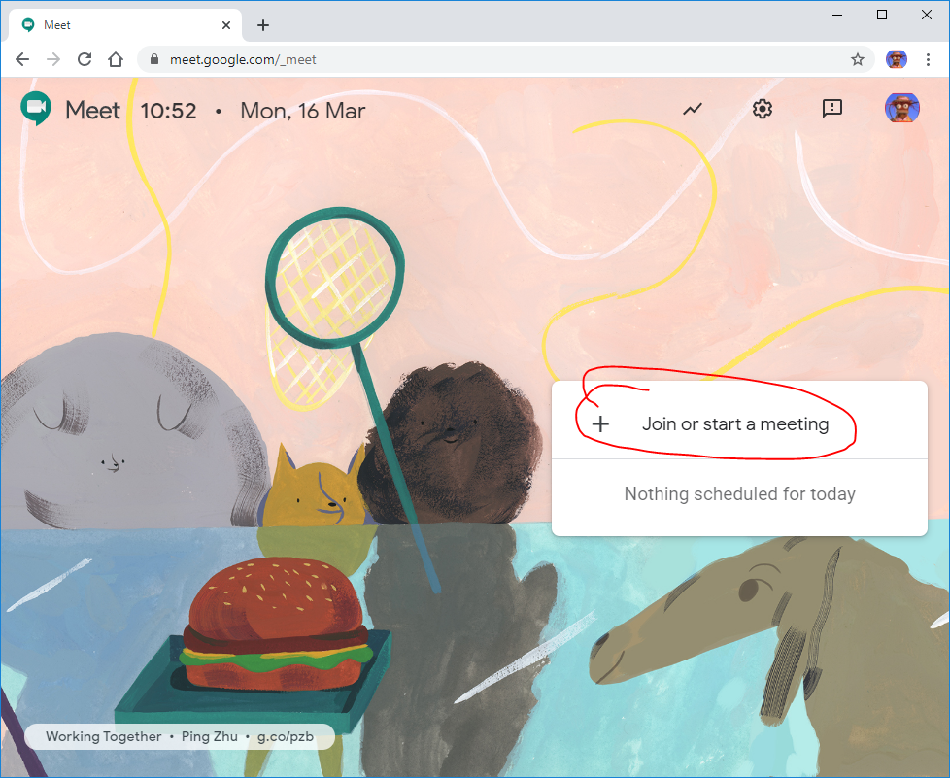
Task: Maximize the Chrome window
Action: pos(882,15)
